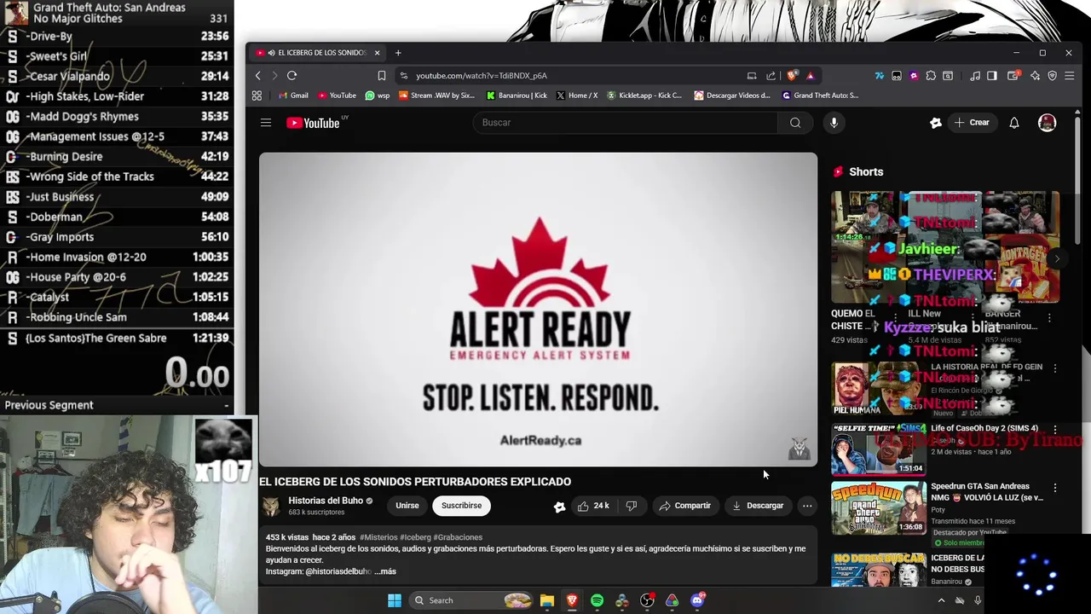Open the browser main hamburger menu
Screen dimensions: 1091x614
1070,75
